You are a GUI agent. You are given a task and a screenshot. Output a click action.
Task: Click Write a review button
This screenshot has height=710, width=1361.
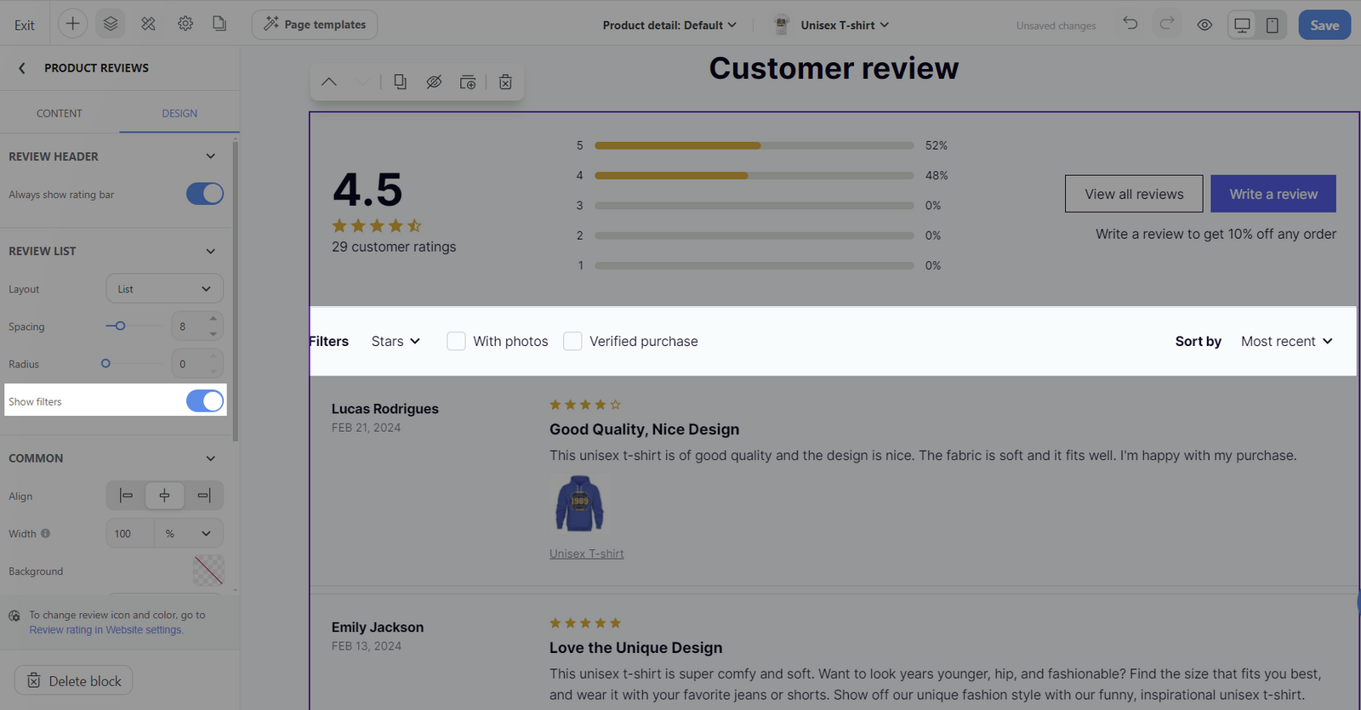click(x=1273, y=194)
